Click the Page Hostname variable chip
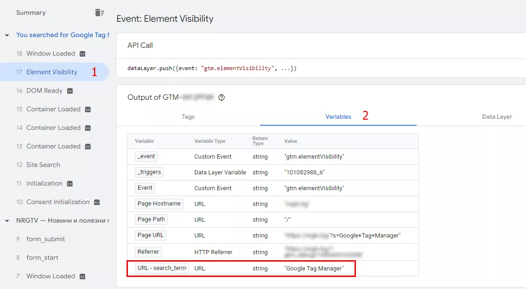Screen dimensions: 526x289 [159, 204]
